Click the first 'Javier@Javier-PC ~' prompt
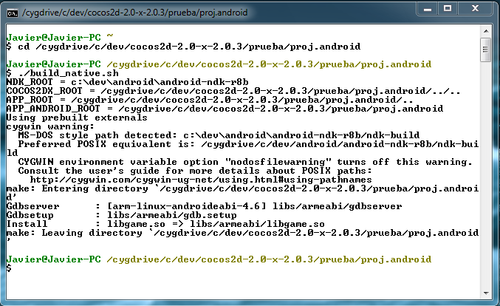The image size is (500, 306). pyautogui.click(x=60, y=38)
